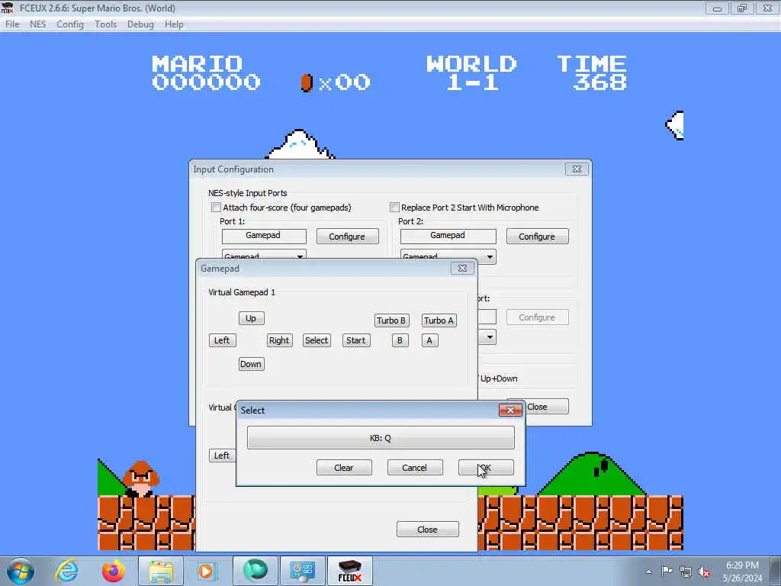Launch Firefox from taskbar
This screenshot has width=781, height=586.
[114, 571]
